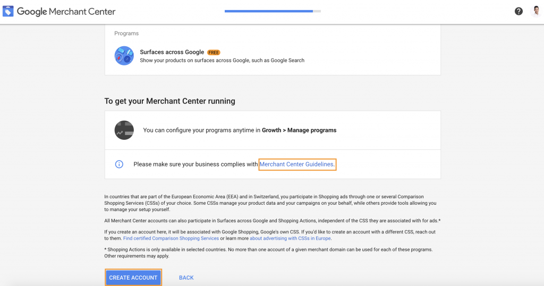Screen dimensions: 544x286
Task: Click the FREE badge next to Surfaces
Action: 214,53
